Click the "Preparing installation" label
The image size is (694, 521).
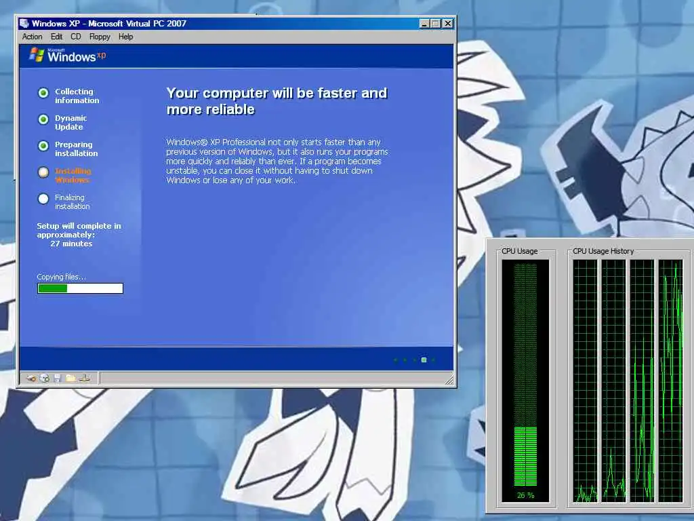pyautogui.click(x=76, y=149)
